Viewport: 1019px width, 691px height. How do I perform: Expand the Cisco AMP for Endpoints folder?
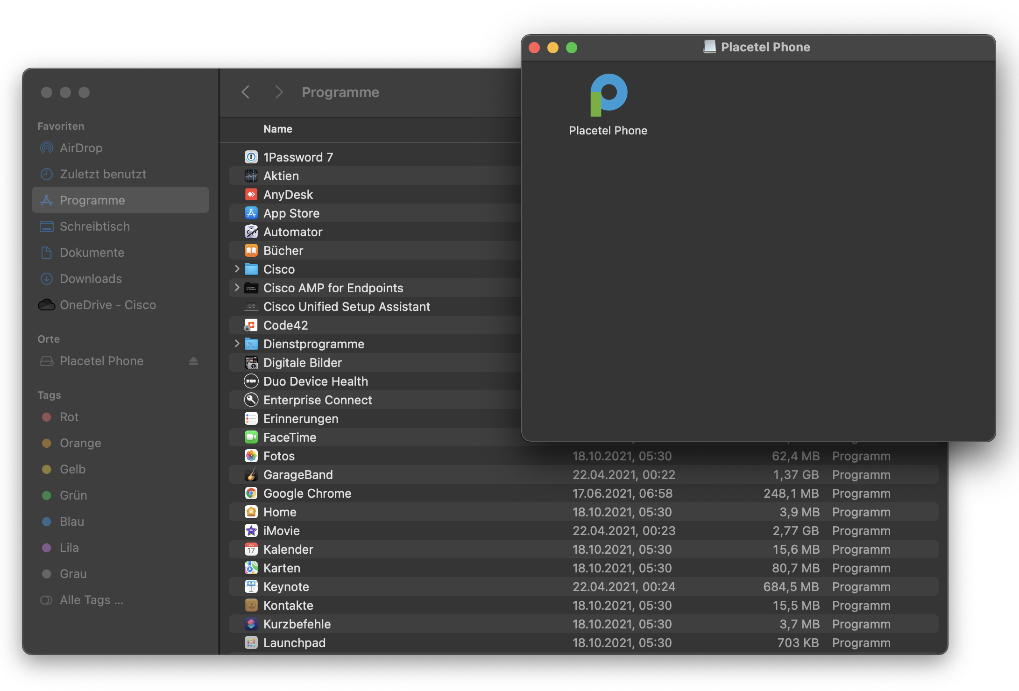237,288
